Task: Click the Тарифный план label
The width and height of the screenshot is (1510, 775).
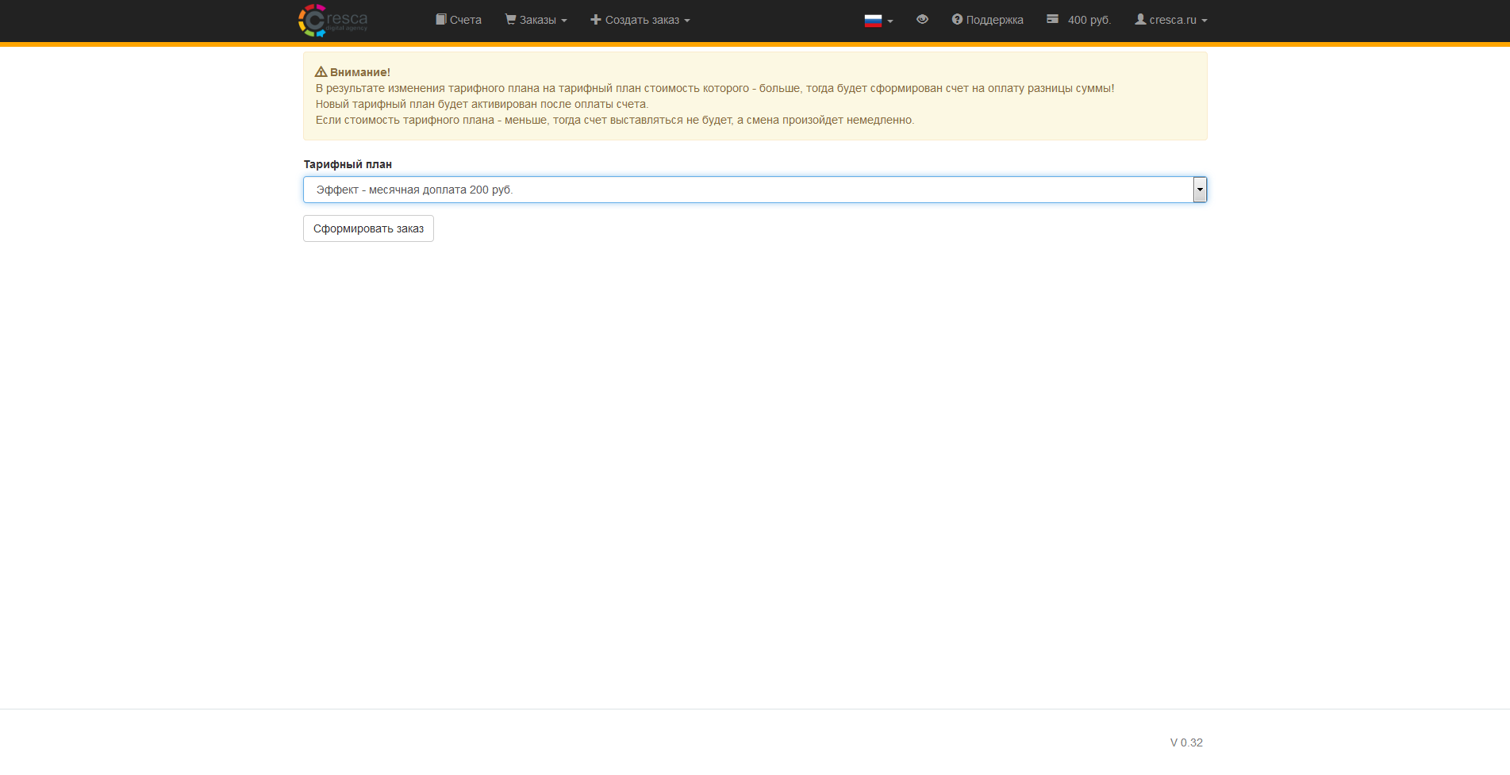Action: click(348, 164)
